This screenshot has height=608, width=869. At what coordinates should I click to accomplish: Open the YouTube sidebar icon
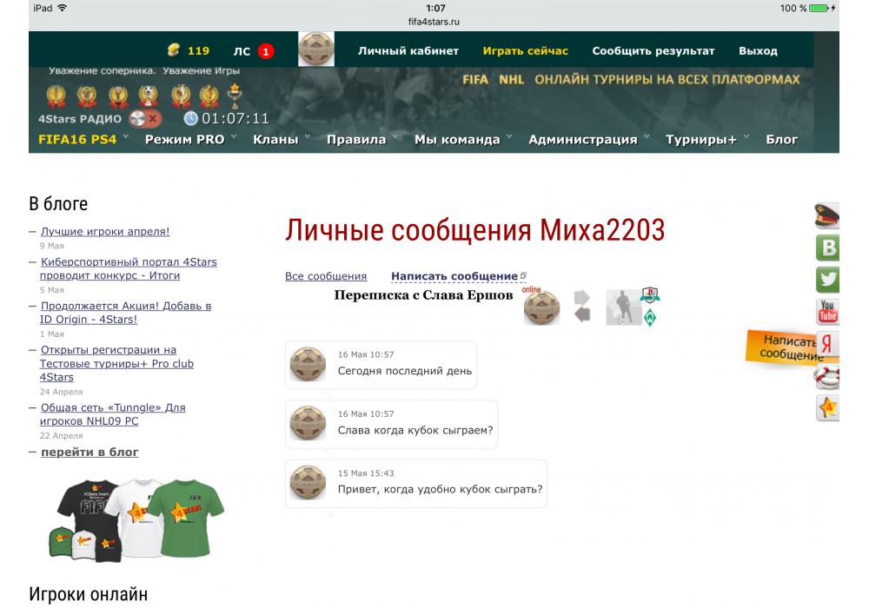[x=827, y=311]
